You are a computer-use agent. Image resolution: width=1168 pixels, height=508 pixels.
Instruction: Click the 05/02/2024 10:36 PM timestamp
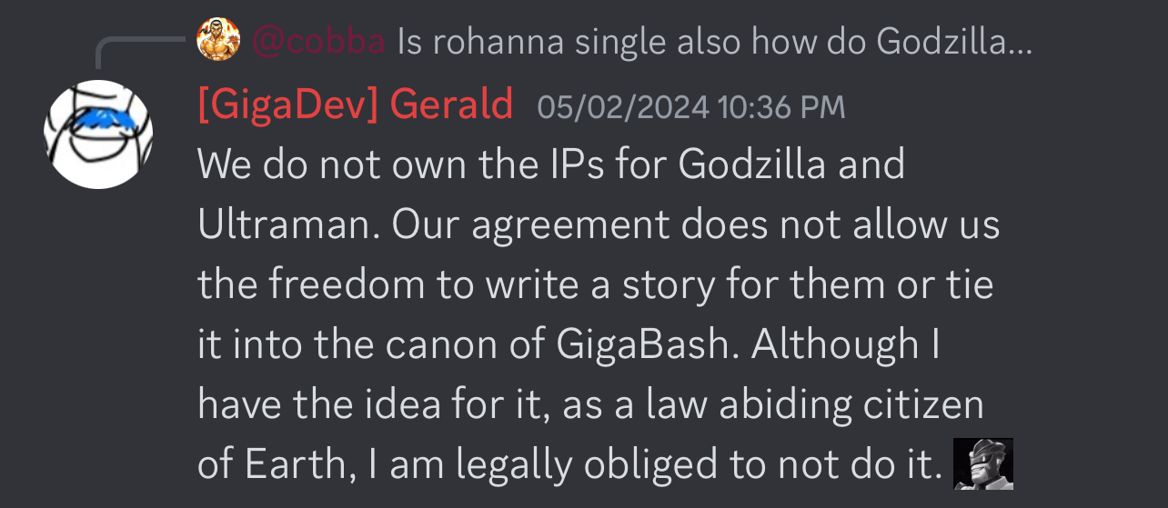coord(691,108)
